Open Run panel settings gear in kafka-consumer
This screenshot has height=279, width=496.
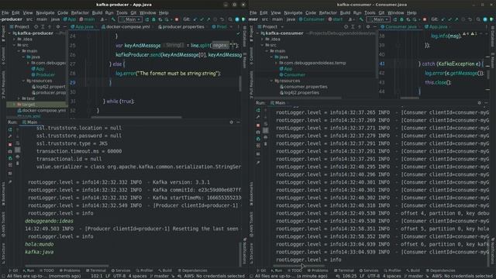tap(479, 103)
